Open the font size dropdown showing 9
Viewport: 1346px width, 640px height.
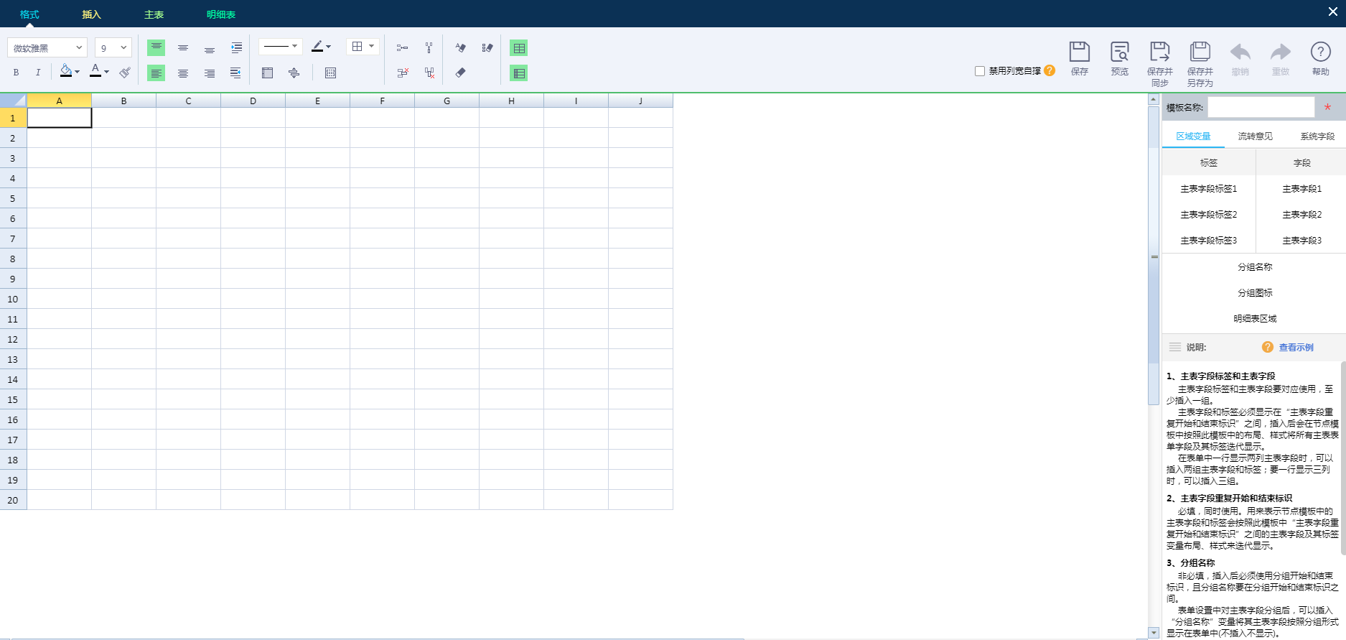[113, 48]
